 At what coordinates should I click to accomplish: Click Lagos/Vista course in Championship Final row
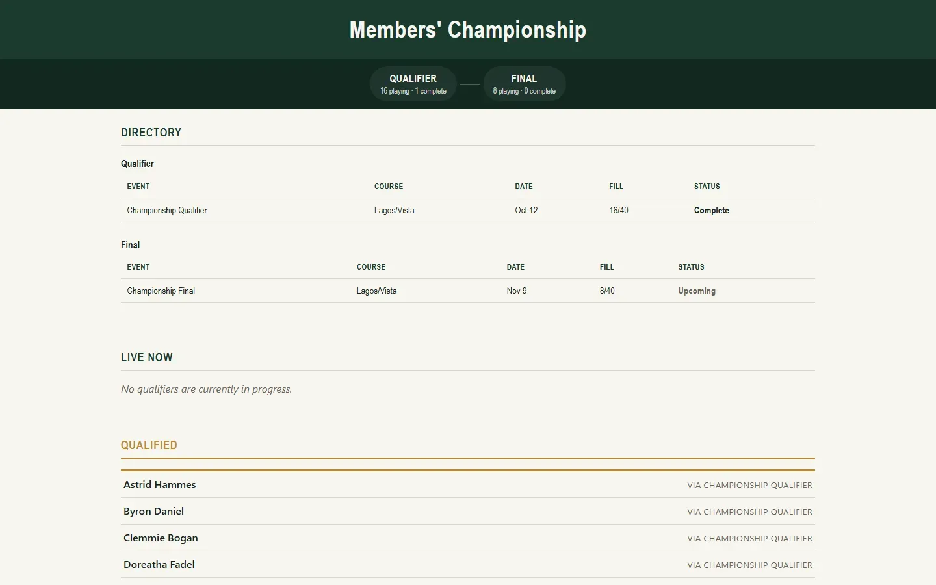[377, 291]
